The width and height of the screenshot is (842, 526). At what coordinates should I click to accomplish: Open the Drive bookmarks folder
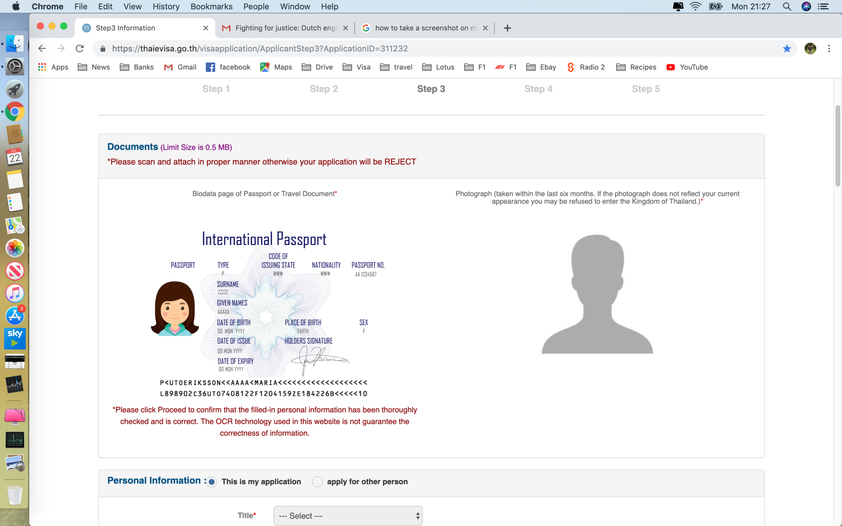[x=317, y=67]
